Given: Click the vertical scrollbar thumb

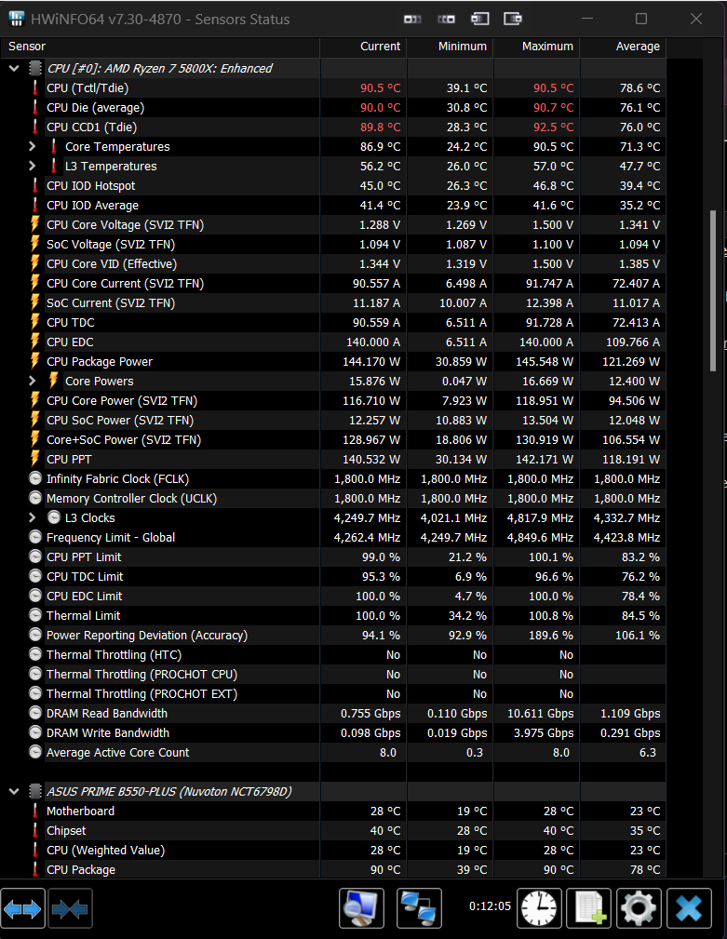Looking at the screenshot, I should pos(713,290).
